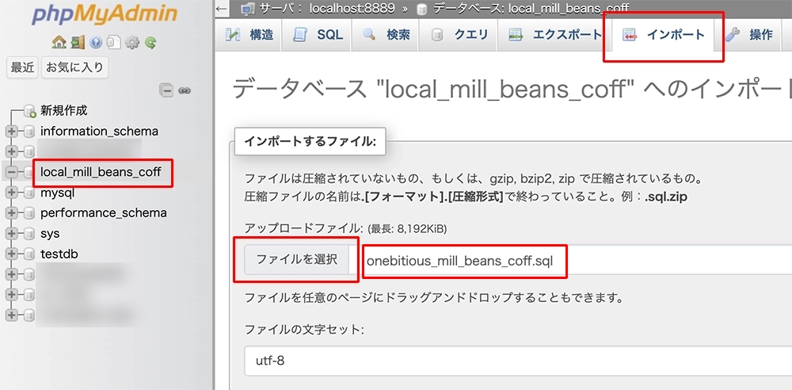Click the 最近 button
This screenshot has height=390, width=792.
pos(22,67)
